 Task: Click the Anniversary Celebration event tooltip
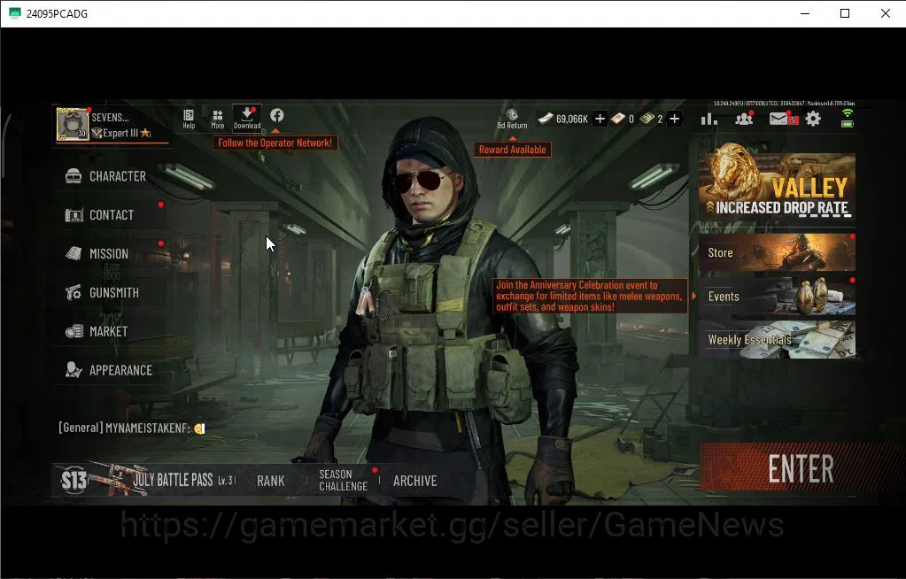(x=589, y=296)
